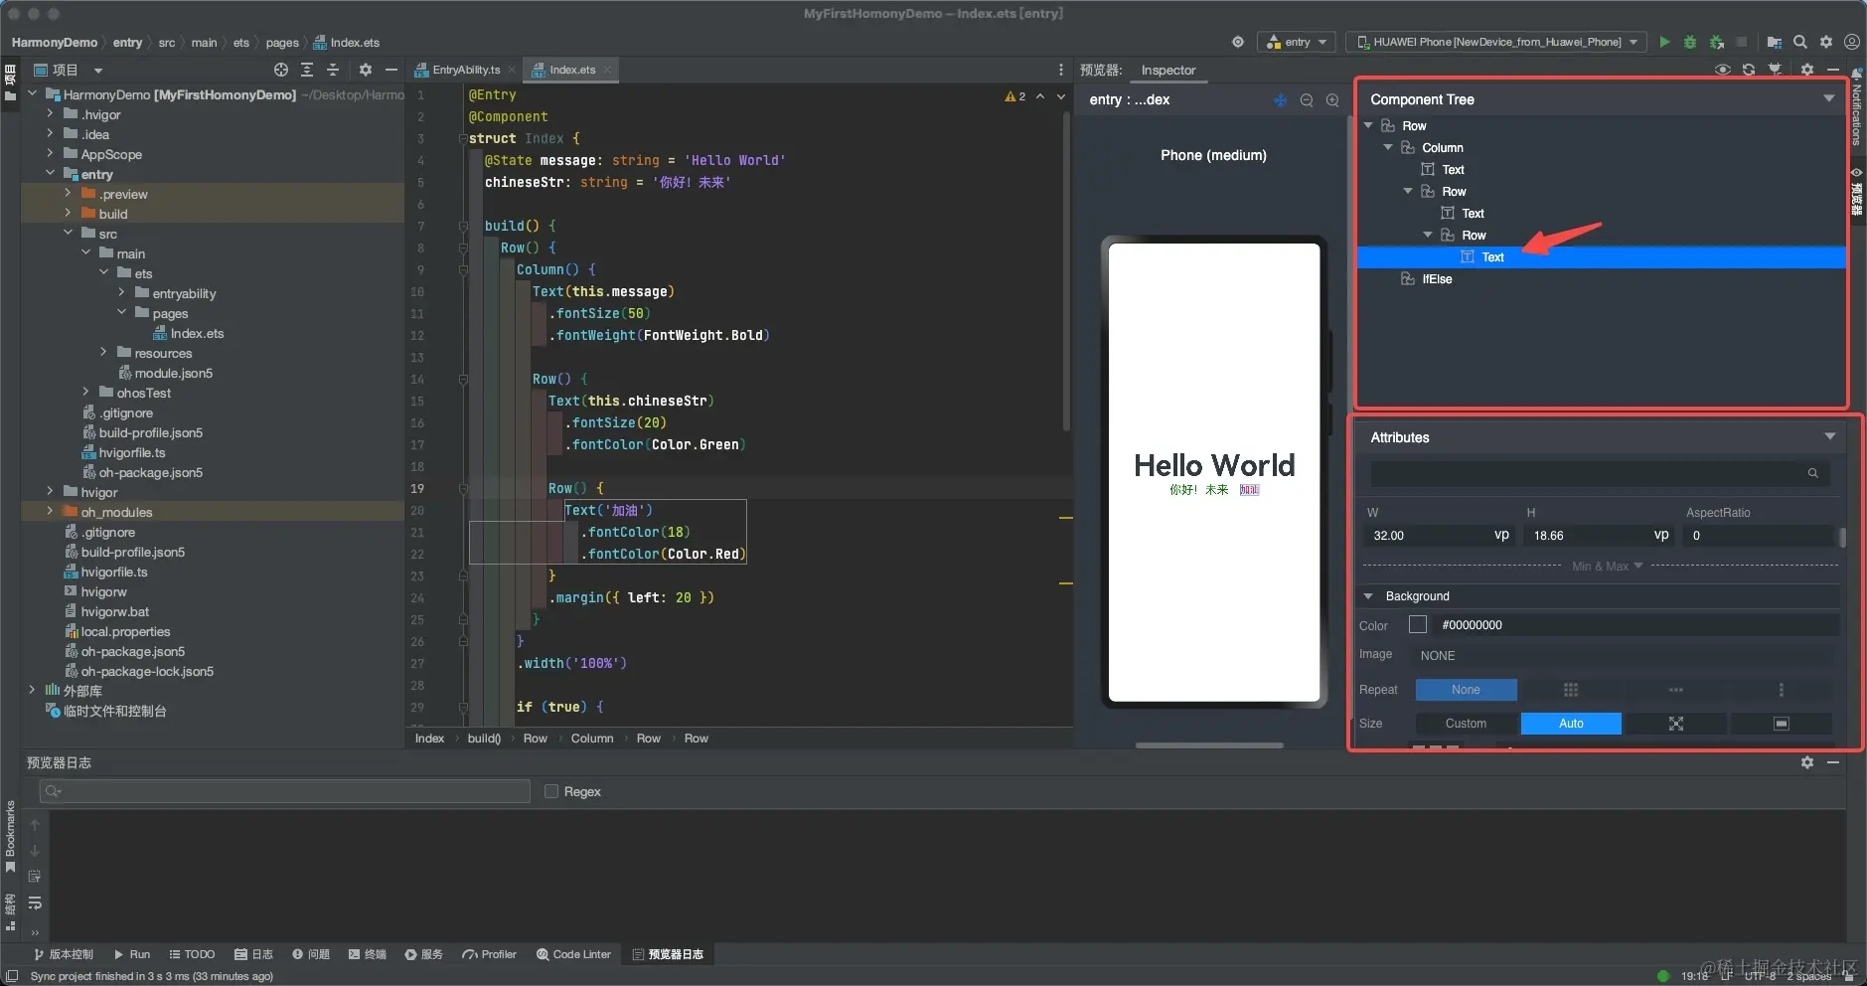Click the Column breadcrumb below the editor
Viewport: 1867px width, 986px height.
click(592, 739)
